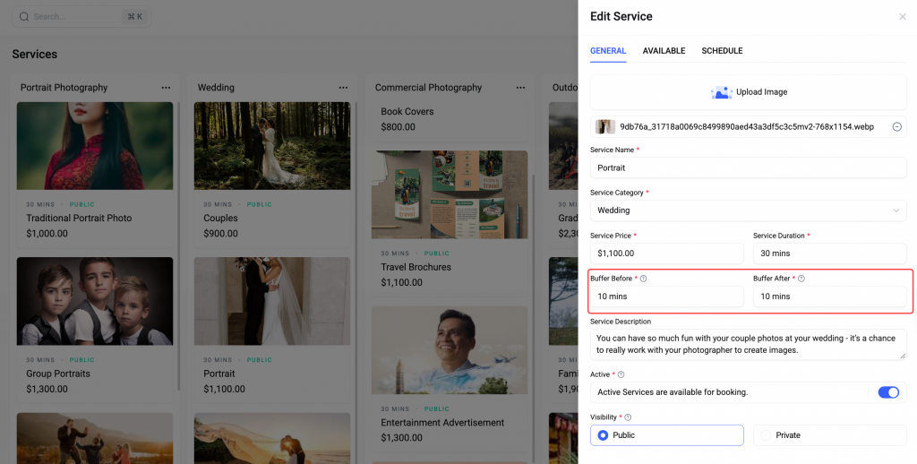Viewport: 917px width, 464px height.
Task: Select the Private visibility option
Action: tap(830, 435)
